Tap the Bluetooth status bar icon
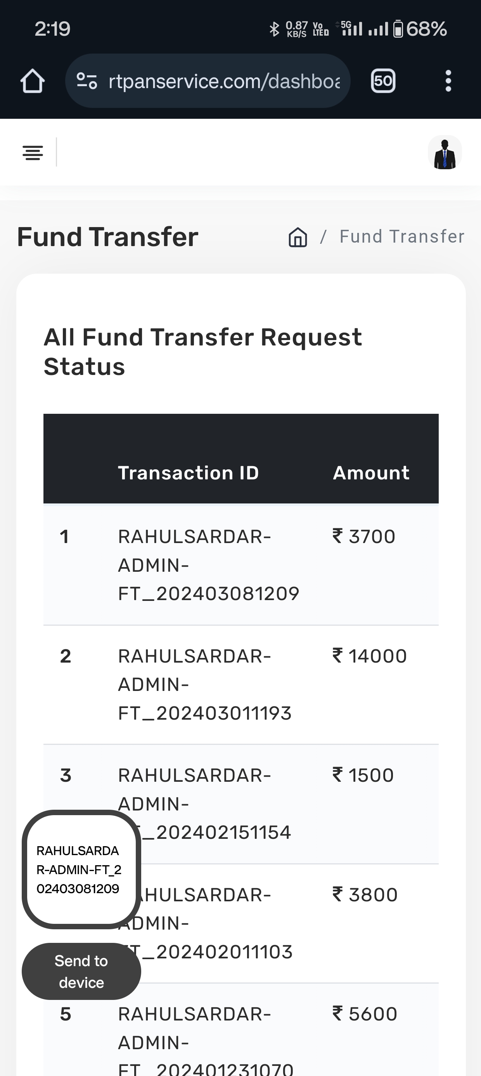This screenshot has width=481, height=1076. click(274, 29)
